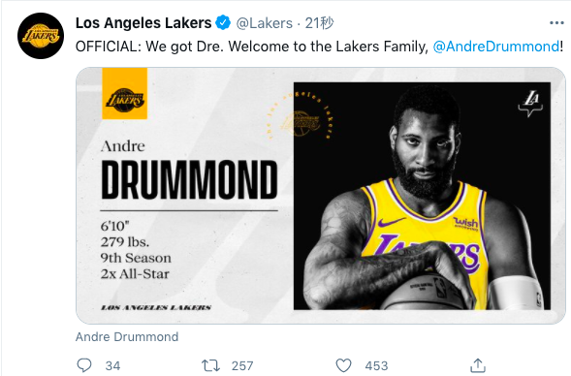Open the tweet's more options ellipsis

[x=556, y=23]
